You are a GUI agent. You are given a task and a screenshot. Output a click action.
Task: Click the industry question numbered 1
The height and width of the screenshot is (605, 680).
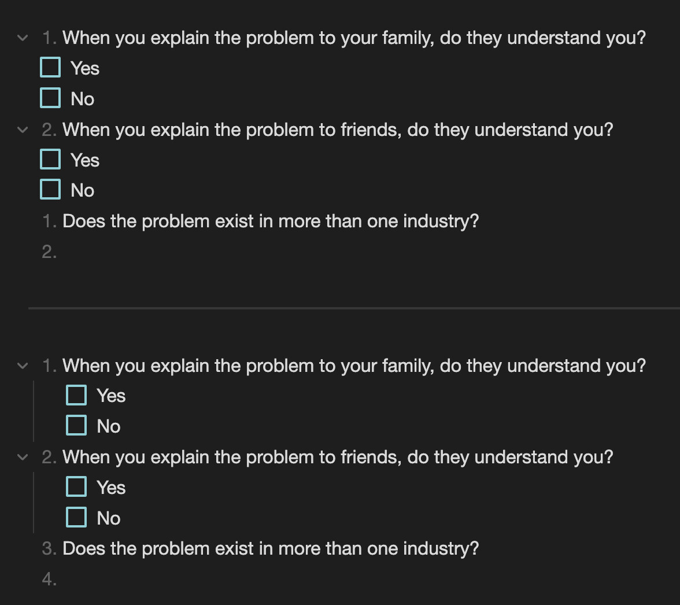(271, 221)
